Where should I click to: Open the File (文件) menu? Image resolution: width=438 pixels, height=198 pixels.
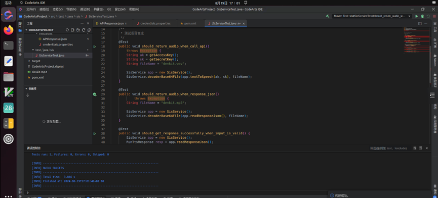[31, 9]
